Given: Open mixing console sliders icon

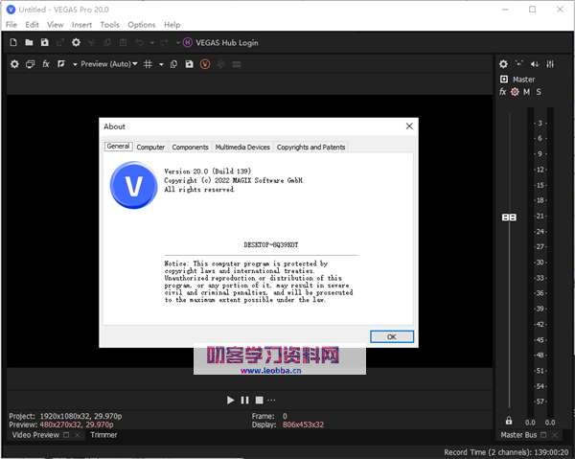Looking at the screenshot, I should (550, 64).
